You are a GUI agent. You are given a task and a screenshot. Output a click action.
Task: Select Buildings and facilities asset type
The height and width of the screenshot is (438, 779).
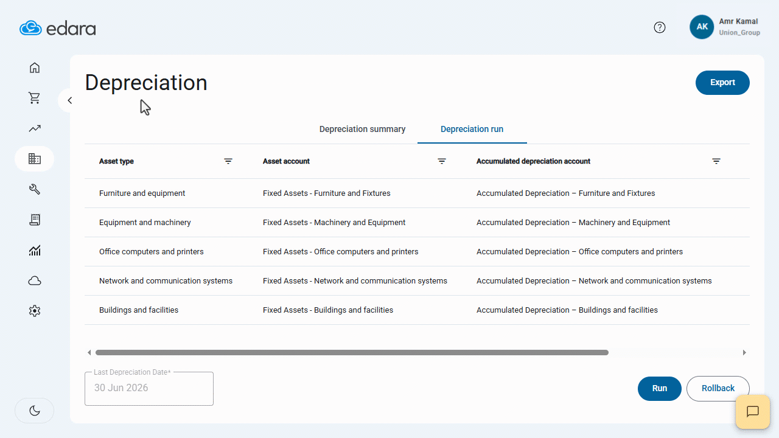pos(139,310)
